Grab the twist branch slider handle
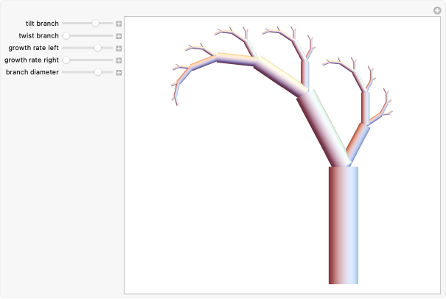Viewport: 446px width, 299px height. (66, 35)
